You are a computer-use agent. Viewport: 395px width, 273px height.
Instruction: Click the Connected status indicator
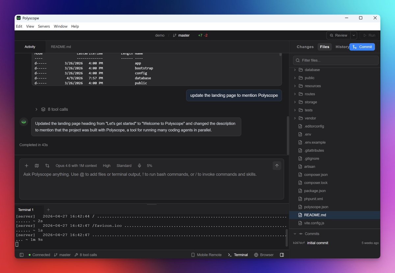click(39, 255)
